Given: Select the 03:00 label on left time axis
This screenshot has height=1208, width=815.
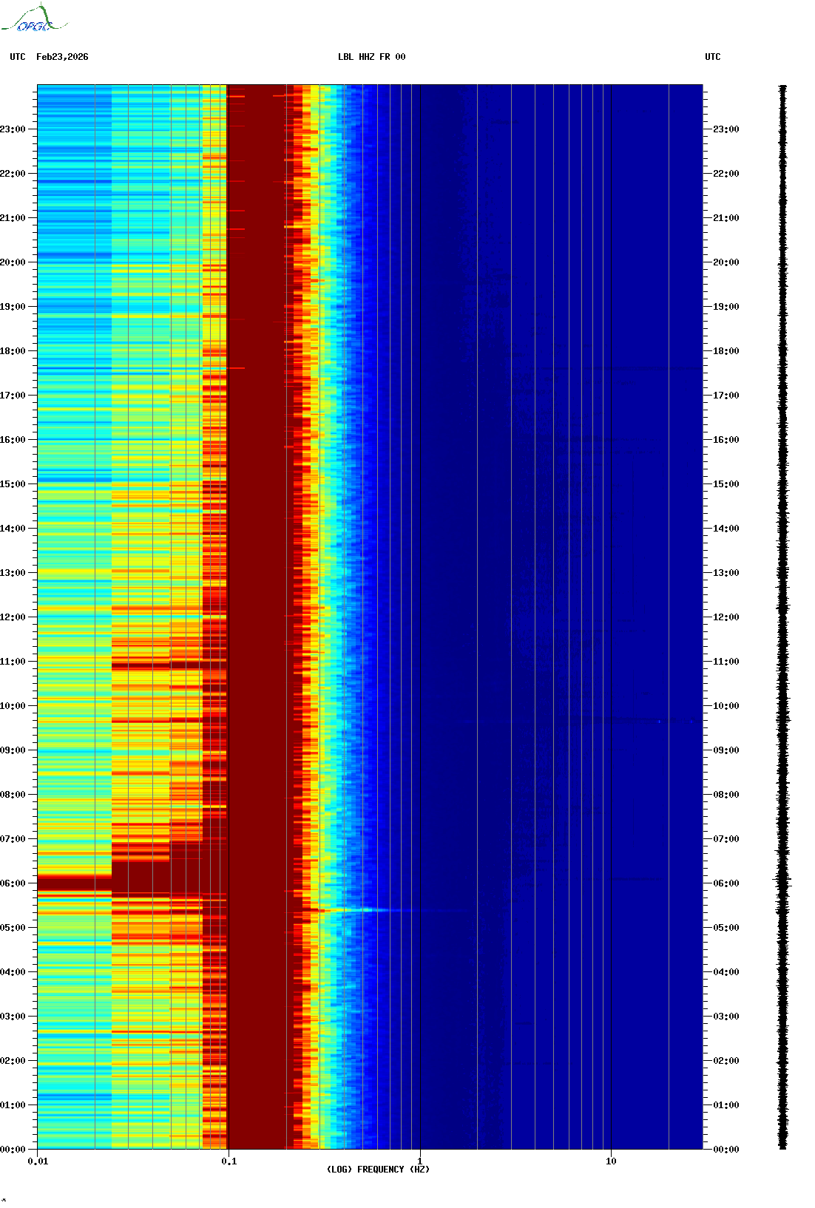Looking at the screenshot, I should click(13, 1017).
